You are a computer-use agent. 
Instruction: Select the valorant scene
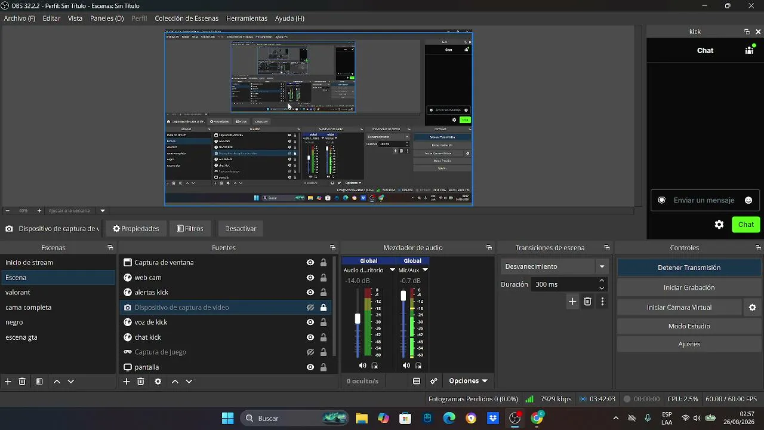coord(58,293)
